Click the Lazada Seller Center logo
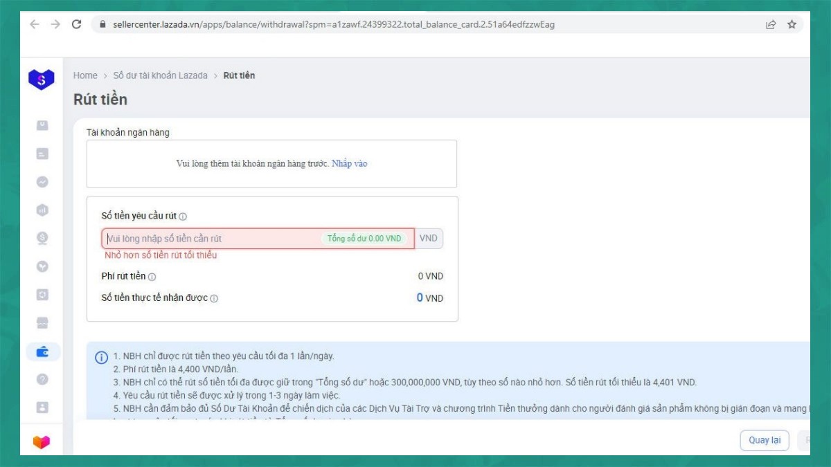This screenshot has height=467, width=831. [x=41, y=80]
